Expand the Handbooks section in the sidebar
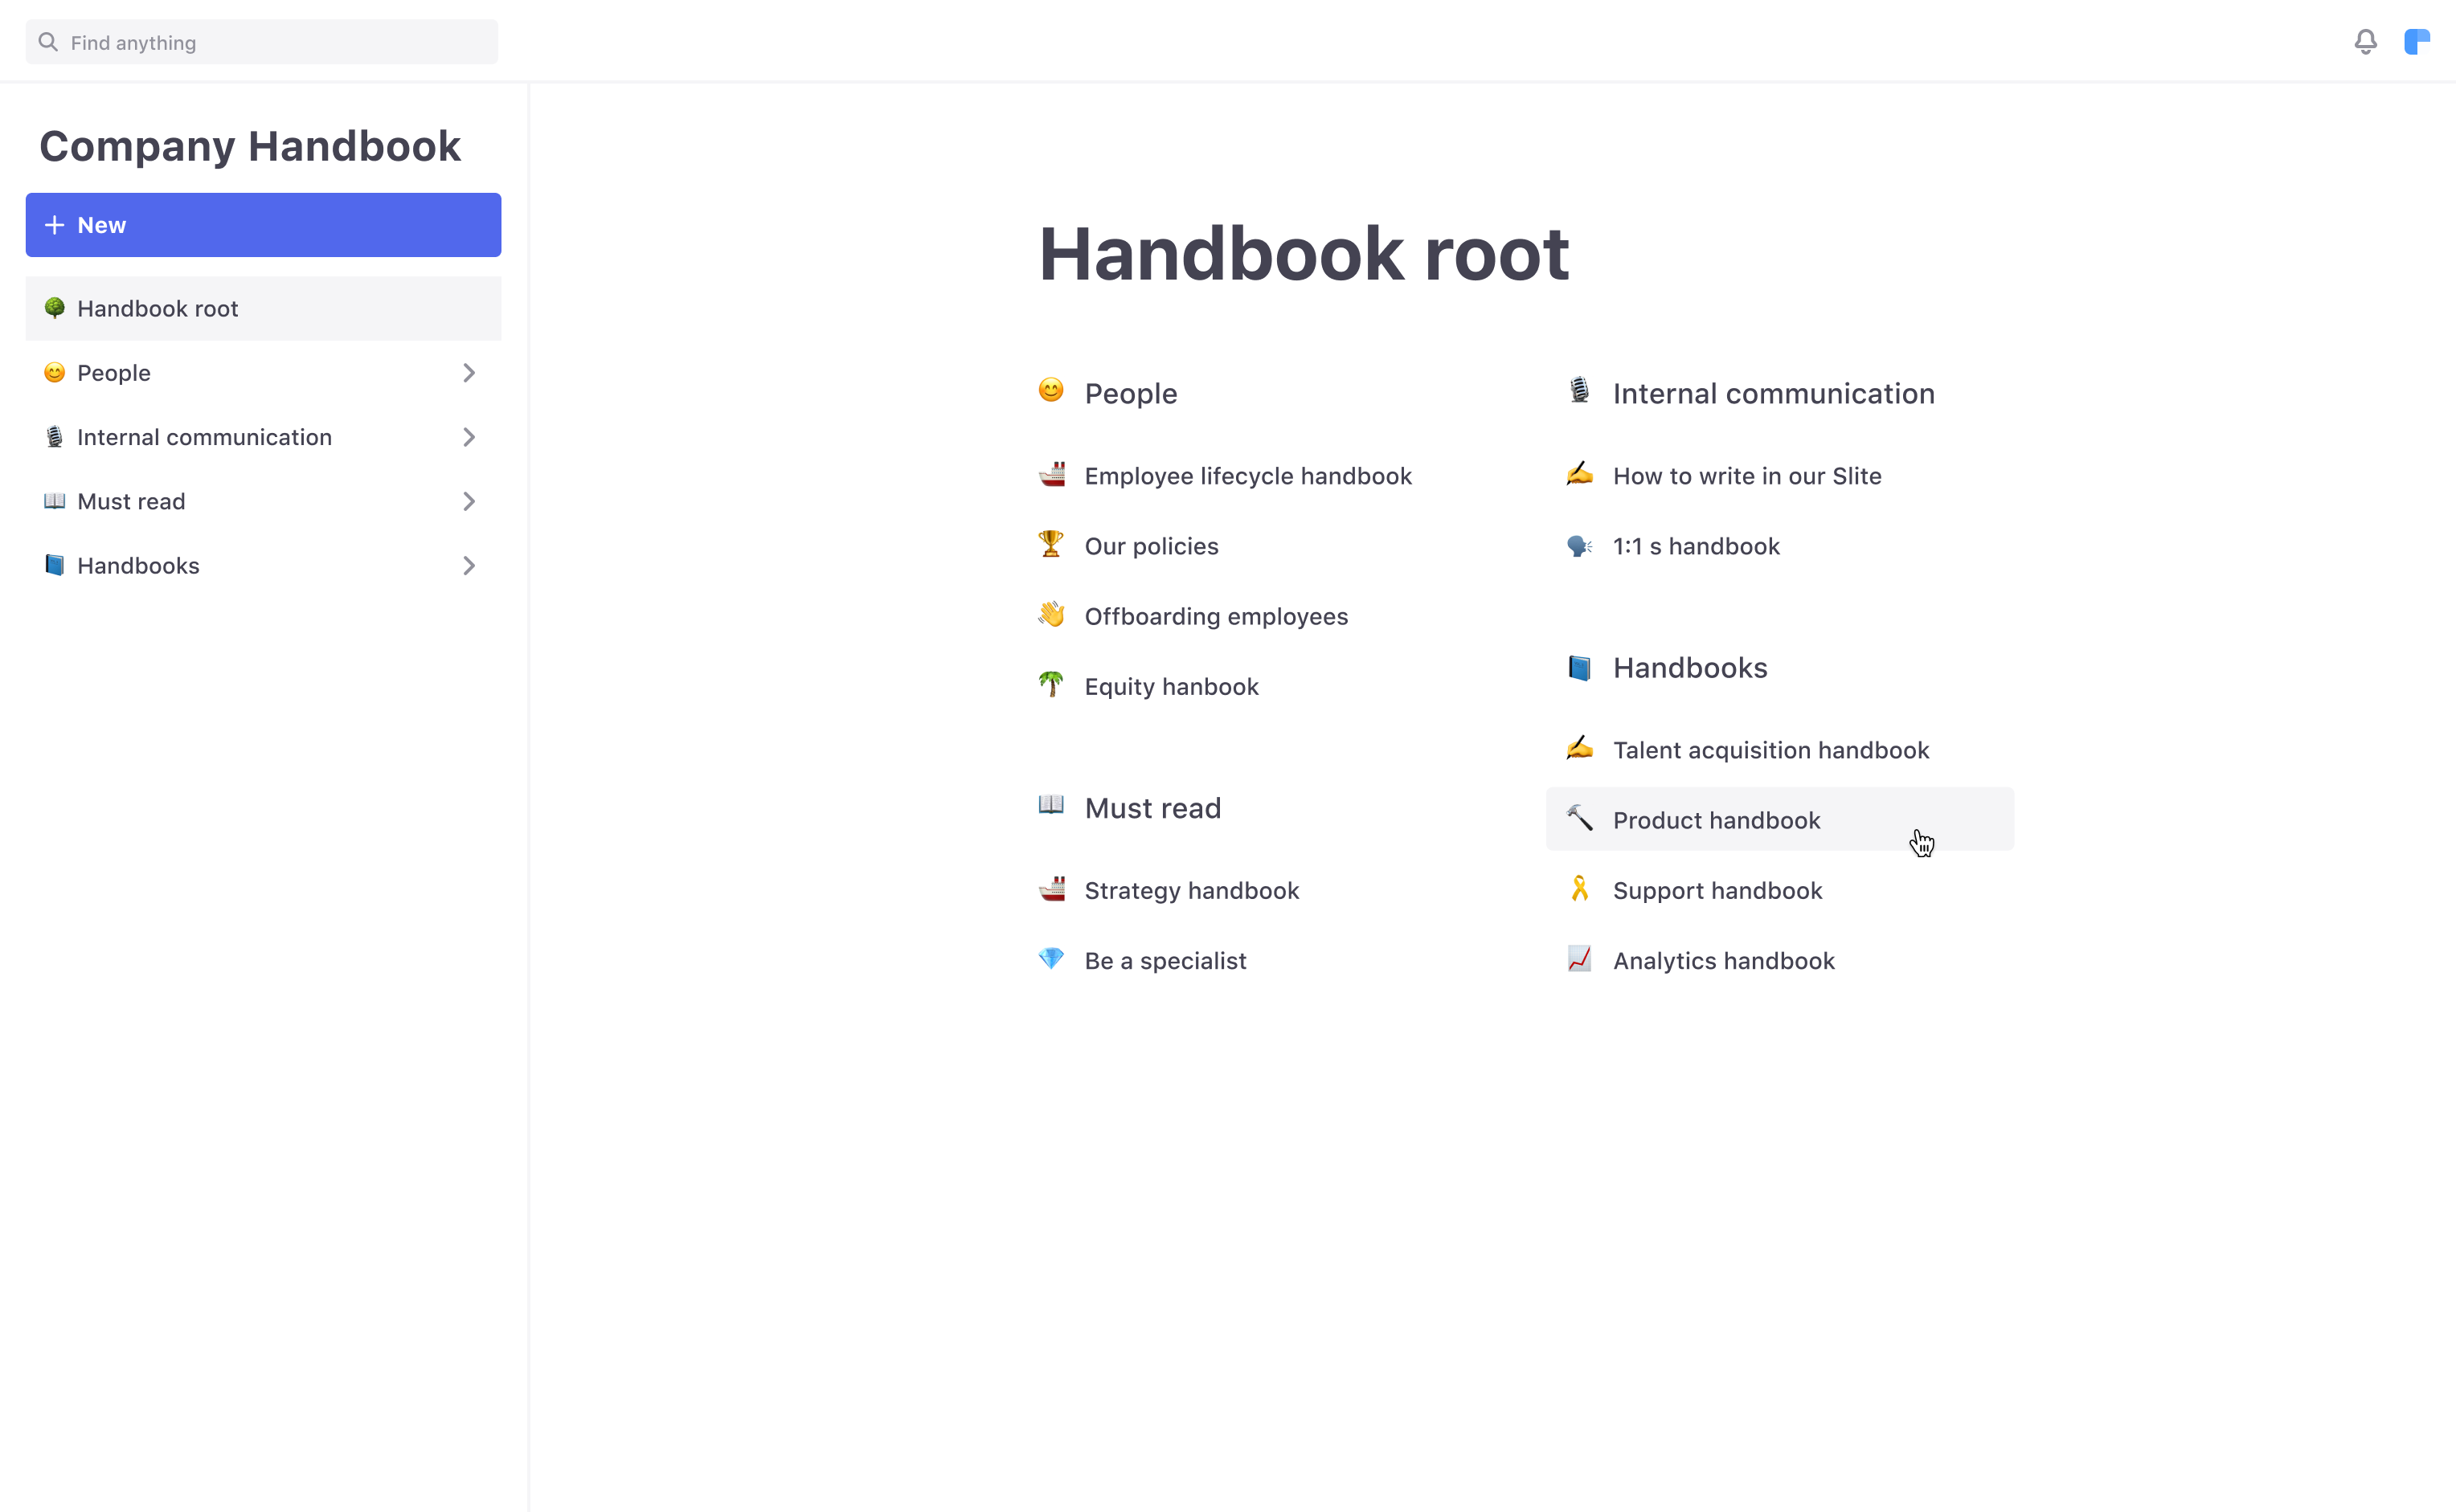This screenshot has height=1512, width=2456. coord(468,565)
